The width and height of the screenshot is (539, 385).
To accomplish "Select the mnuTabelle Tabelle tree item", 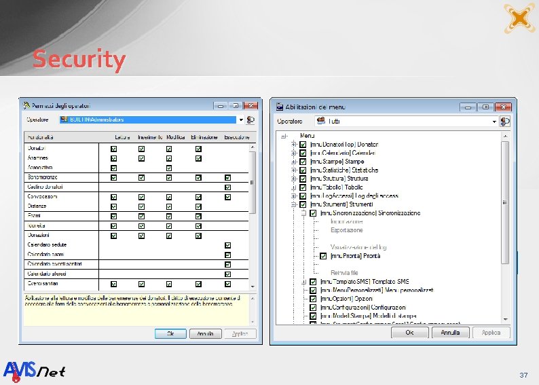I will [336, 187].
